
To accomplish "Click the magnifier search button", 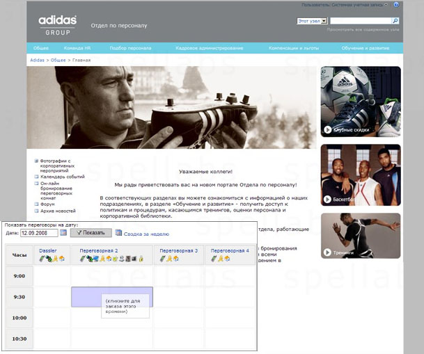I will 395,21.
